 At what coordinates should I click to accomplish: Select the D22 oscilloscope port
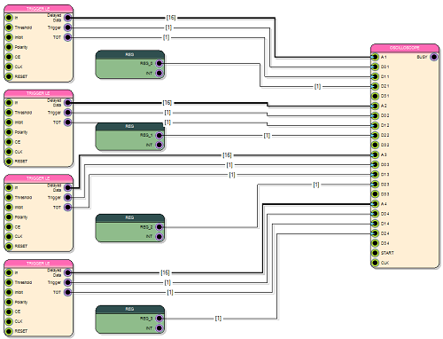pos(375,135)
